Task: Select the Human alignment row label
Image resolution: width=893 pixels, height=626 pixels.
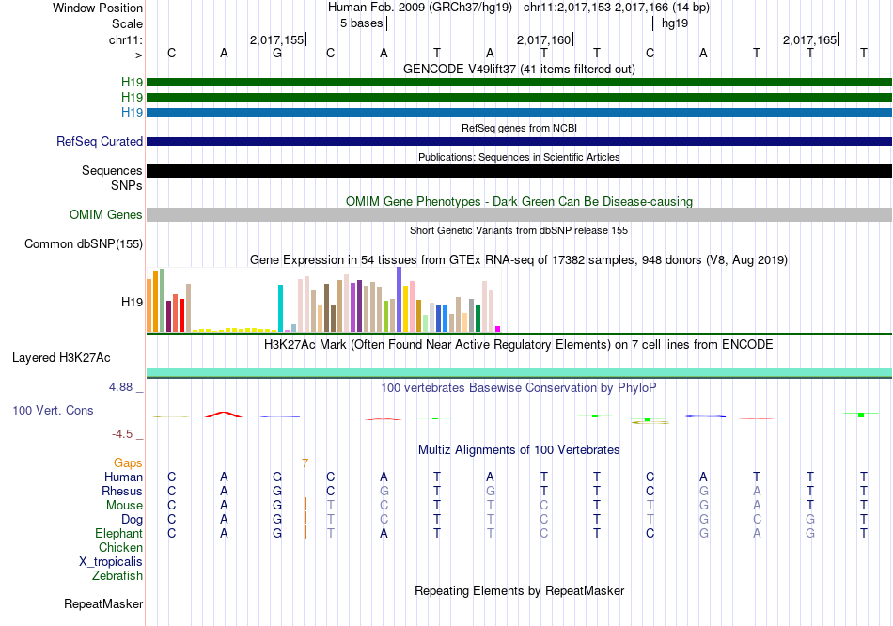Action: [123, 477]
